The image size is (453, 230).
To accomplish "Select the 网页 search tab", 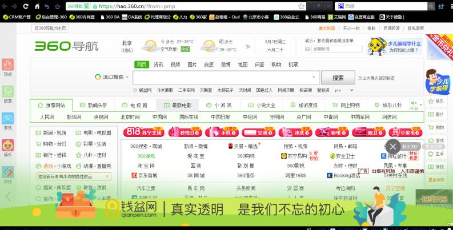I will click(142, 64).
